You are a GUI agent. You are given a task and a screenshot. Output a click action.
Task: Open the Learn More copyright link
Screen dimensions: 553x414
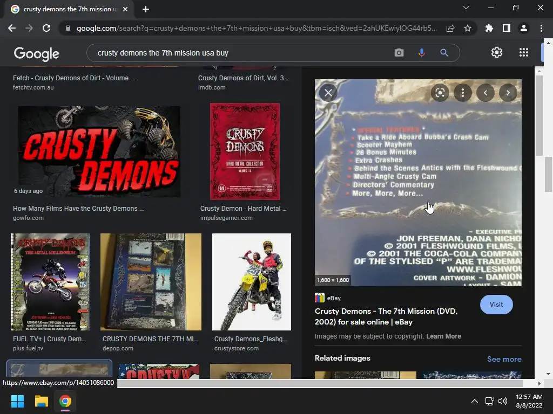click(x=443, y=336)
